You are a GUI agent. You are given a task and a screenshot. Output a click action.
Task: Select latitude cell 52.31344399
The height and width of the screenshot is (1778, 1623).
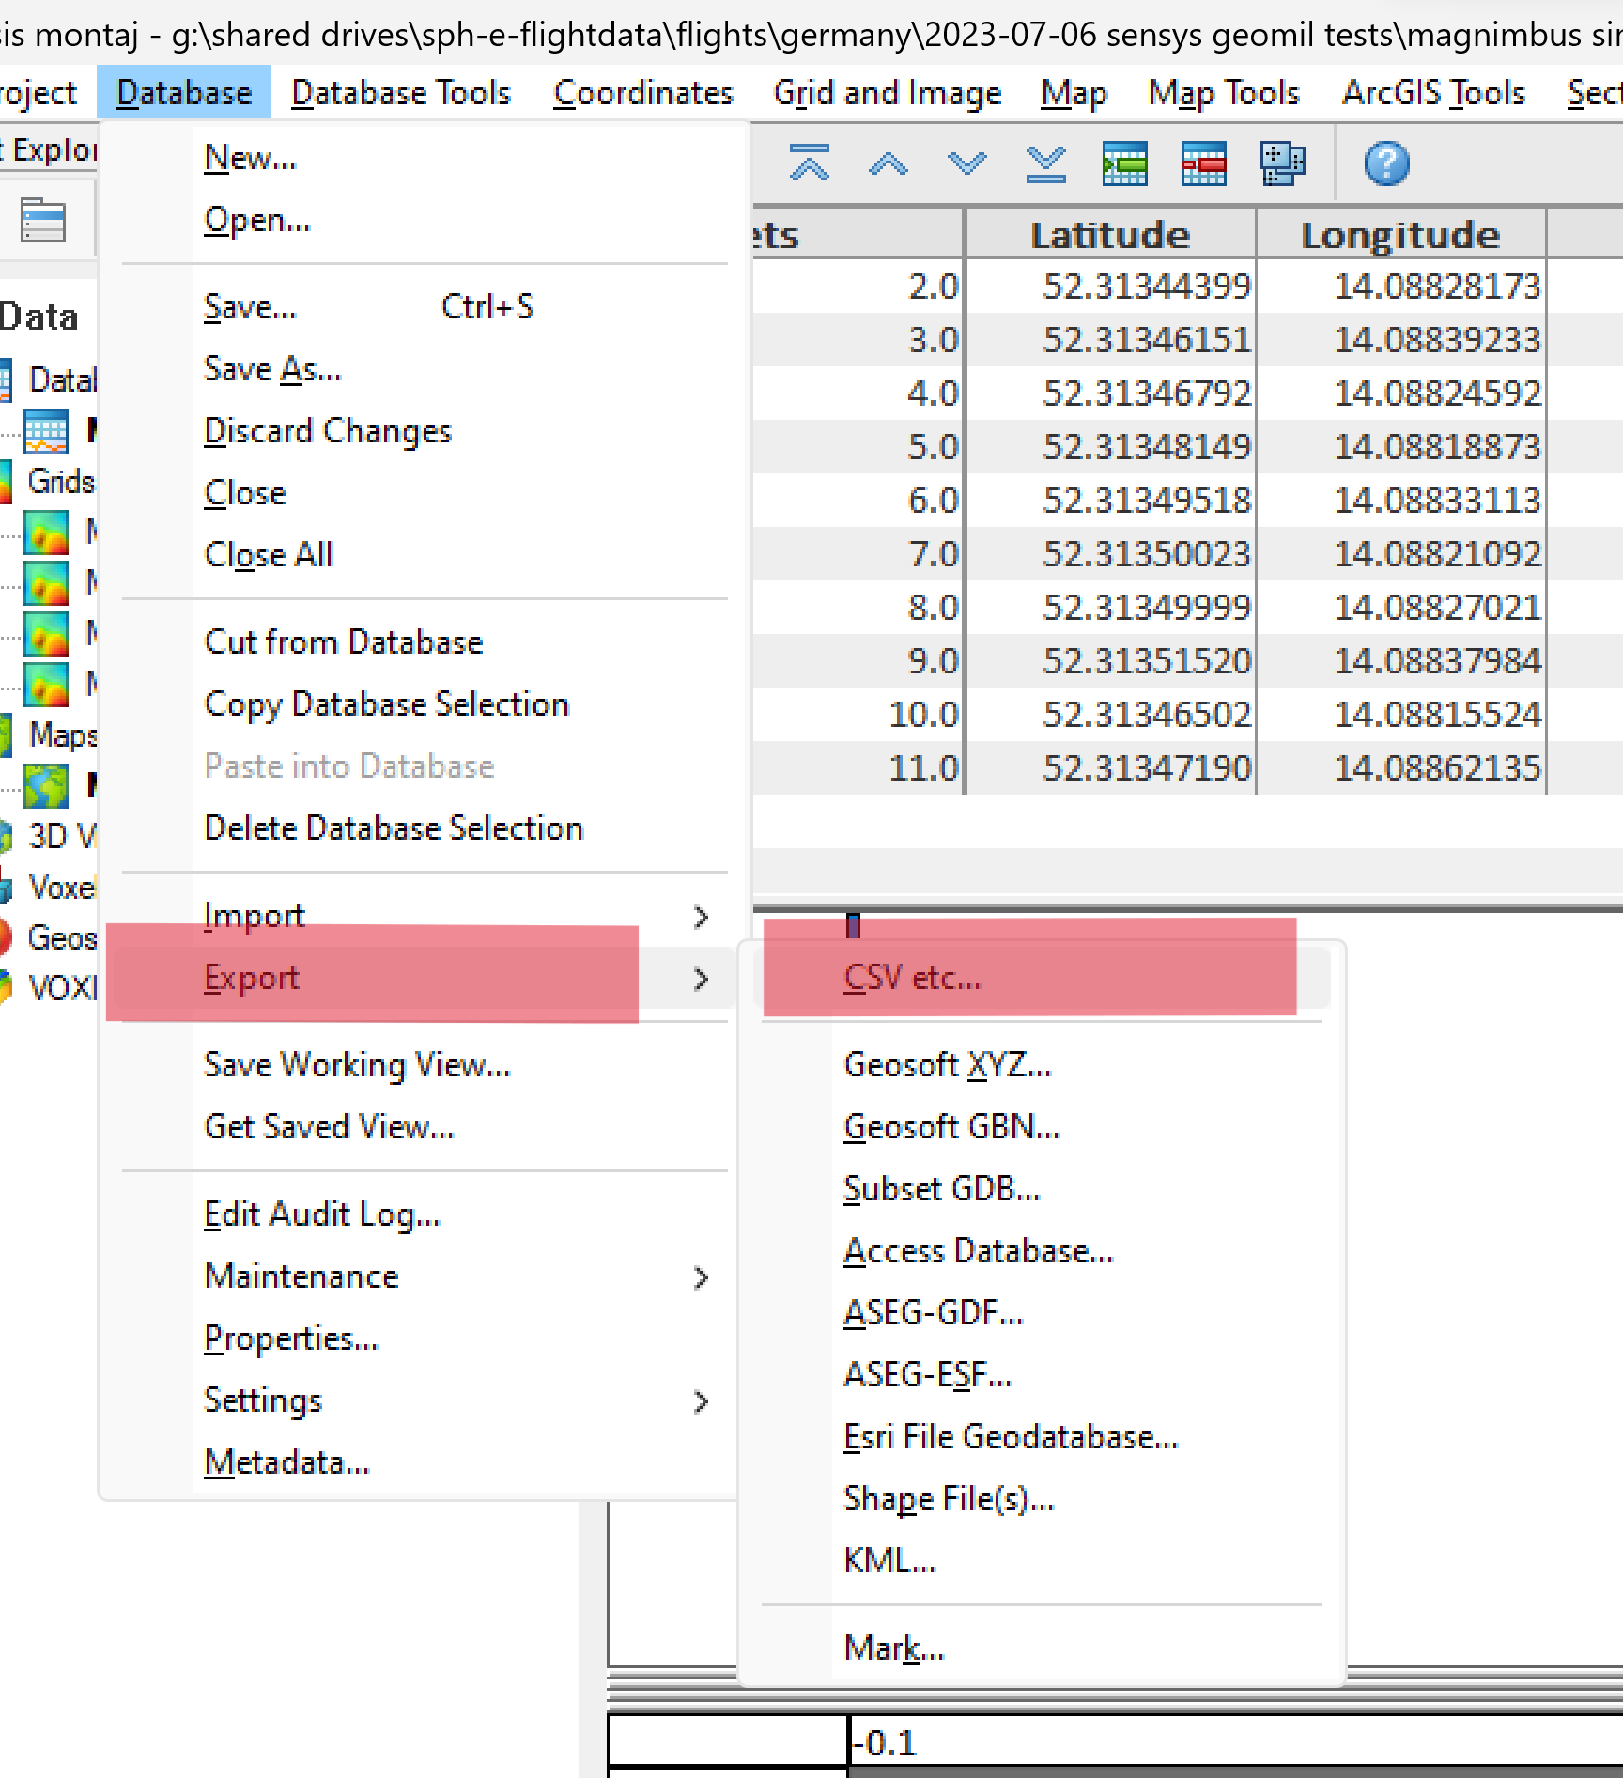[1110, 286]
